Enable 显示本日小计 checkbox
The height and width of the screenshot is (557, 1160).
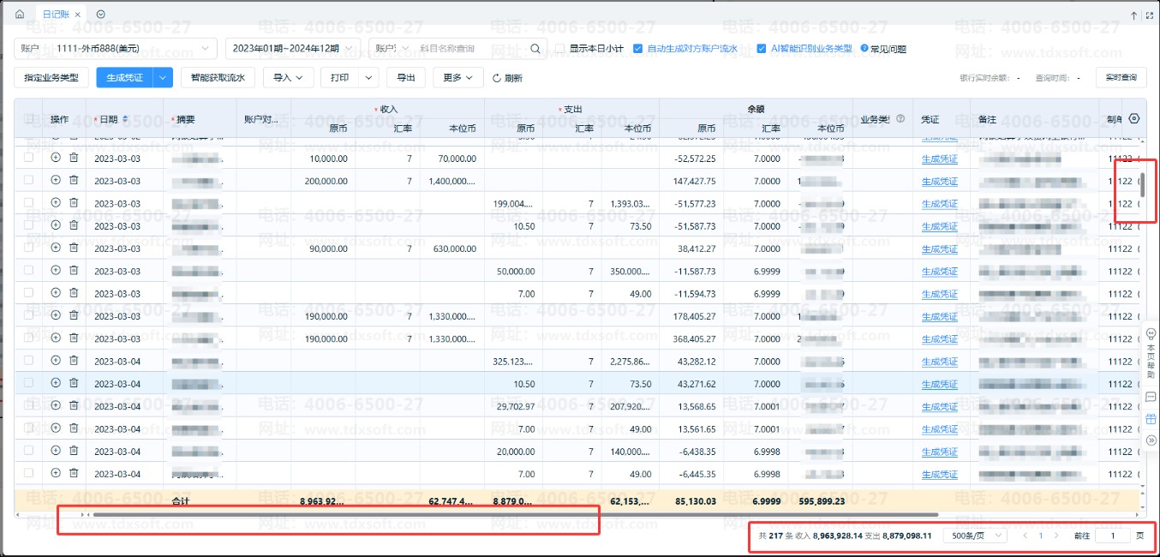pos(560,49)
